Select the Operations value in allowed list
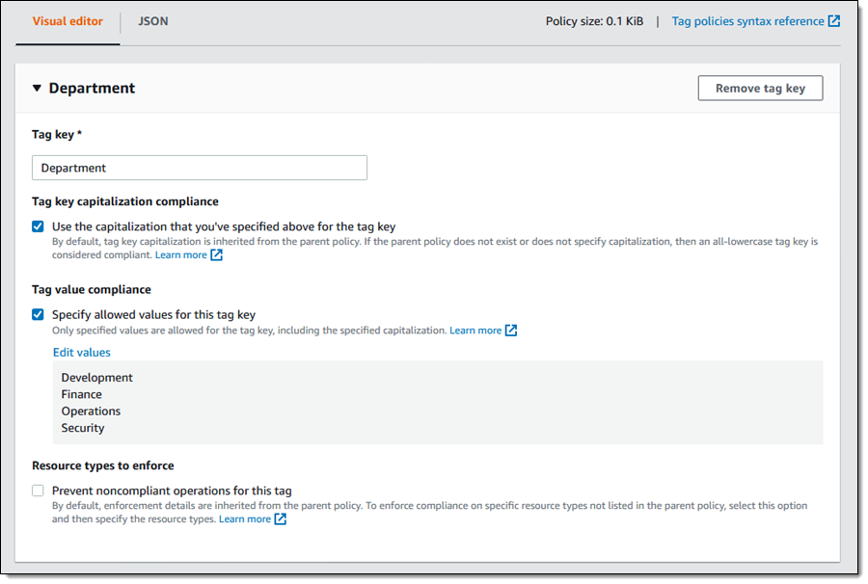 pos(91,411)
